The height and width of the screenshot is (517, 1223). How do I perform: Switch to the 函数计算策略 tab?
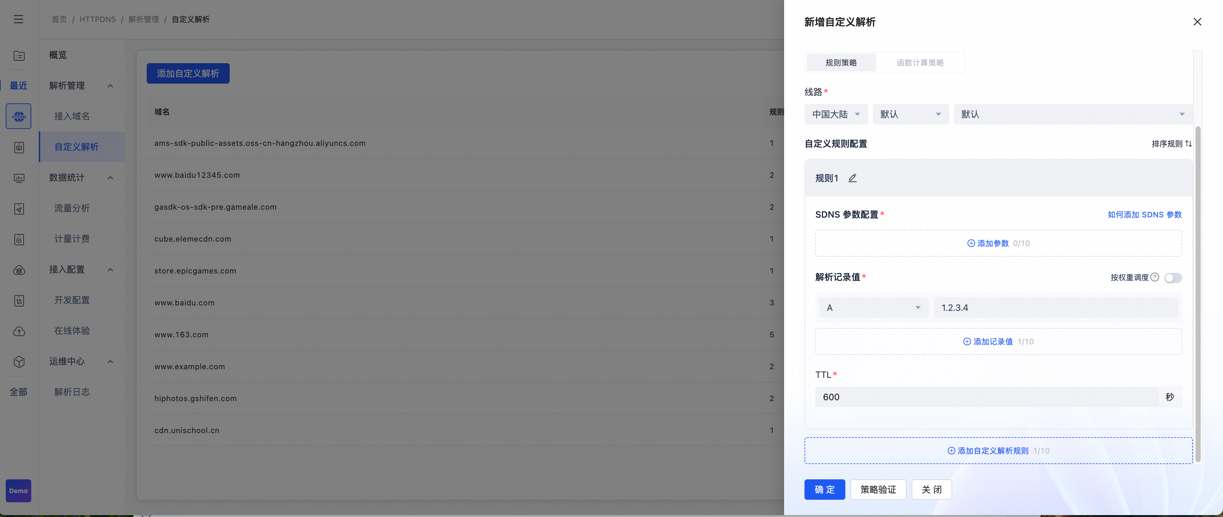point(920,63)
